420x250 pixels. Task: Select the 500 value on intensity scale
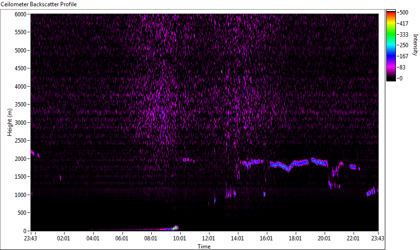[x=404, y=13]
